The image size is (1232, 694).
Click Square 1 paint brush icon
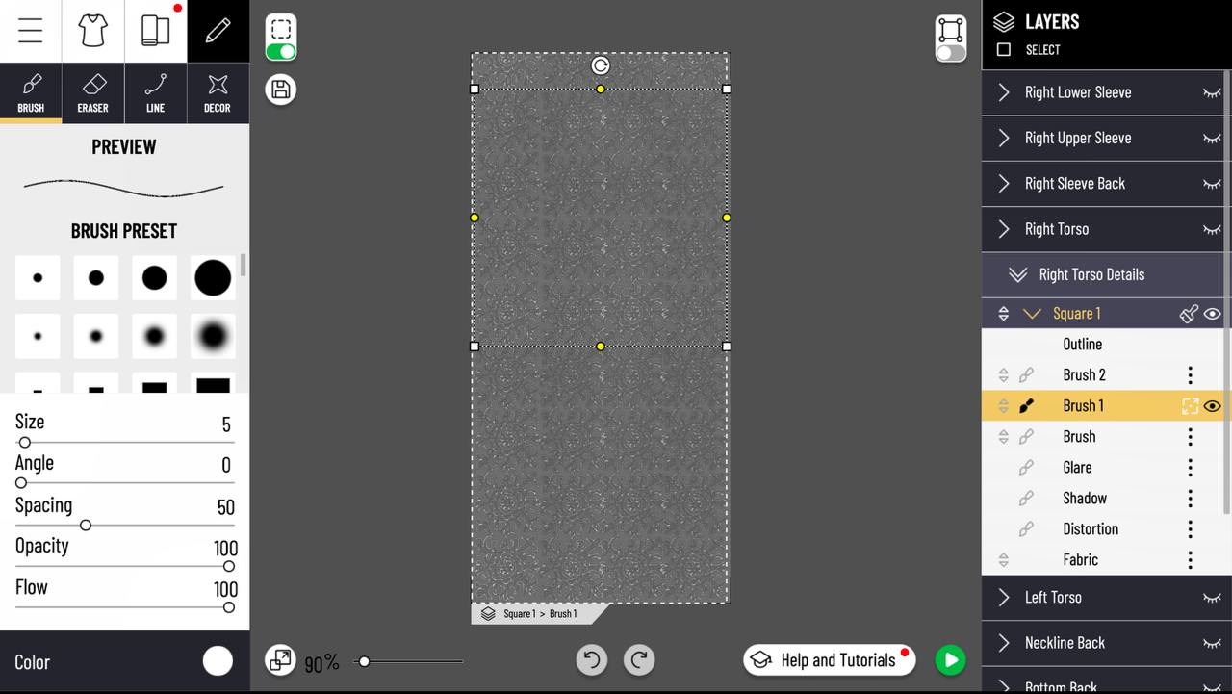[1189, 314]
